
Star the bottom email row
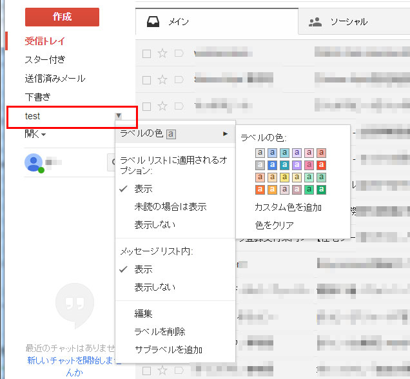click(162, 371)
